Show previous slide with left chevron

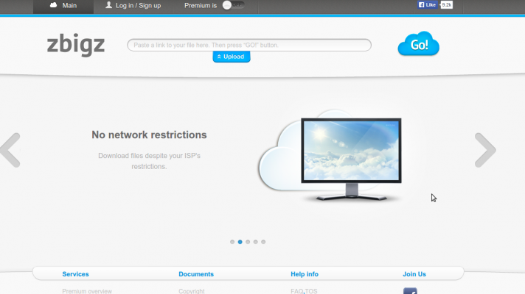[x=10, y=150]
